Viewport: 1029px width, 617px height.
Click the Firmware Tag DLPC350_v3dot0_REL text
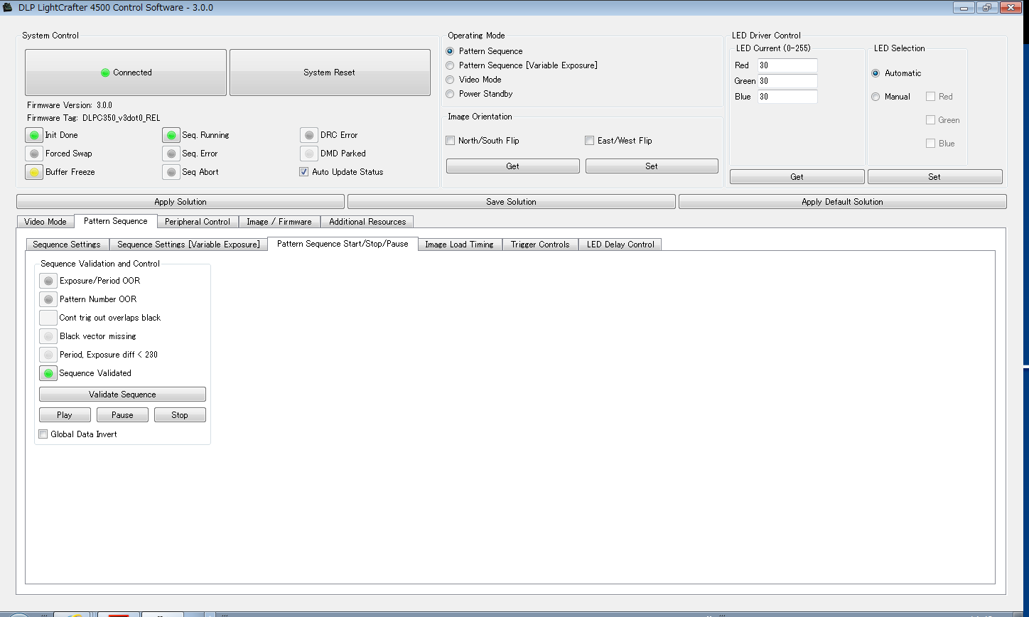93,118
